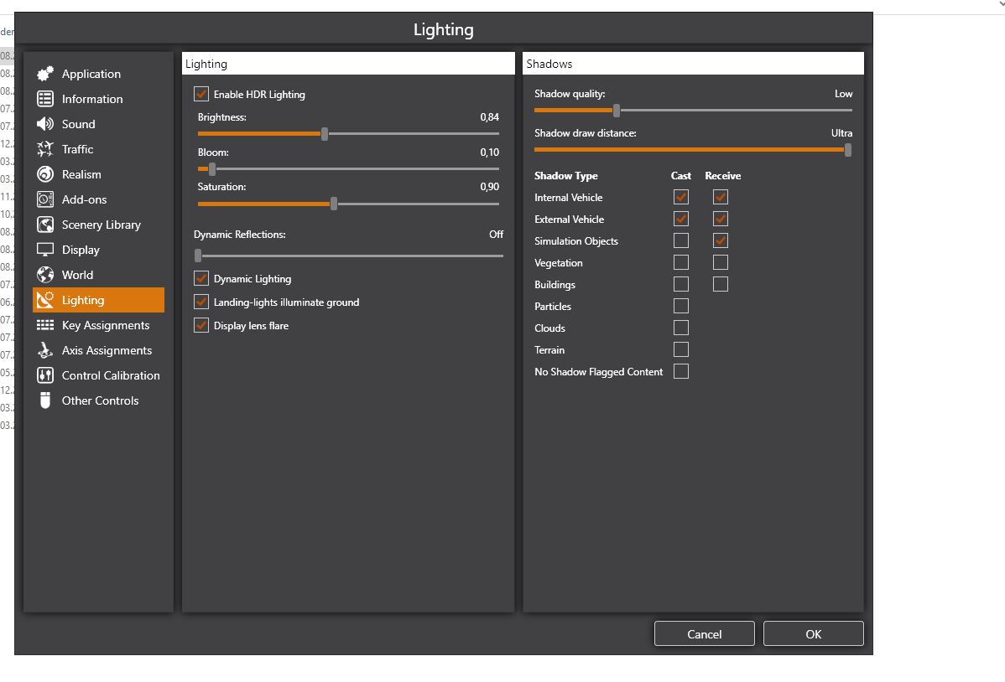Screen dimensions: 1005x682
Task: Click the Receive column header
Action: pos(723,175)
